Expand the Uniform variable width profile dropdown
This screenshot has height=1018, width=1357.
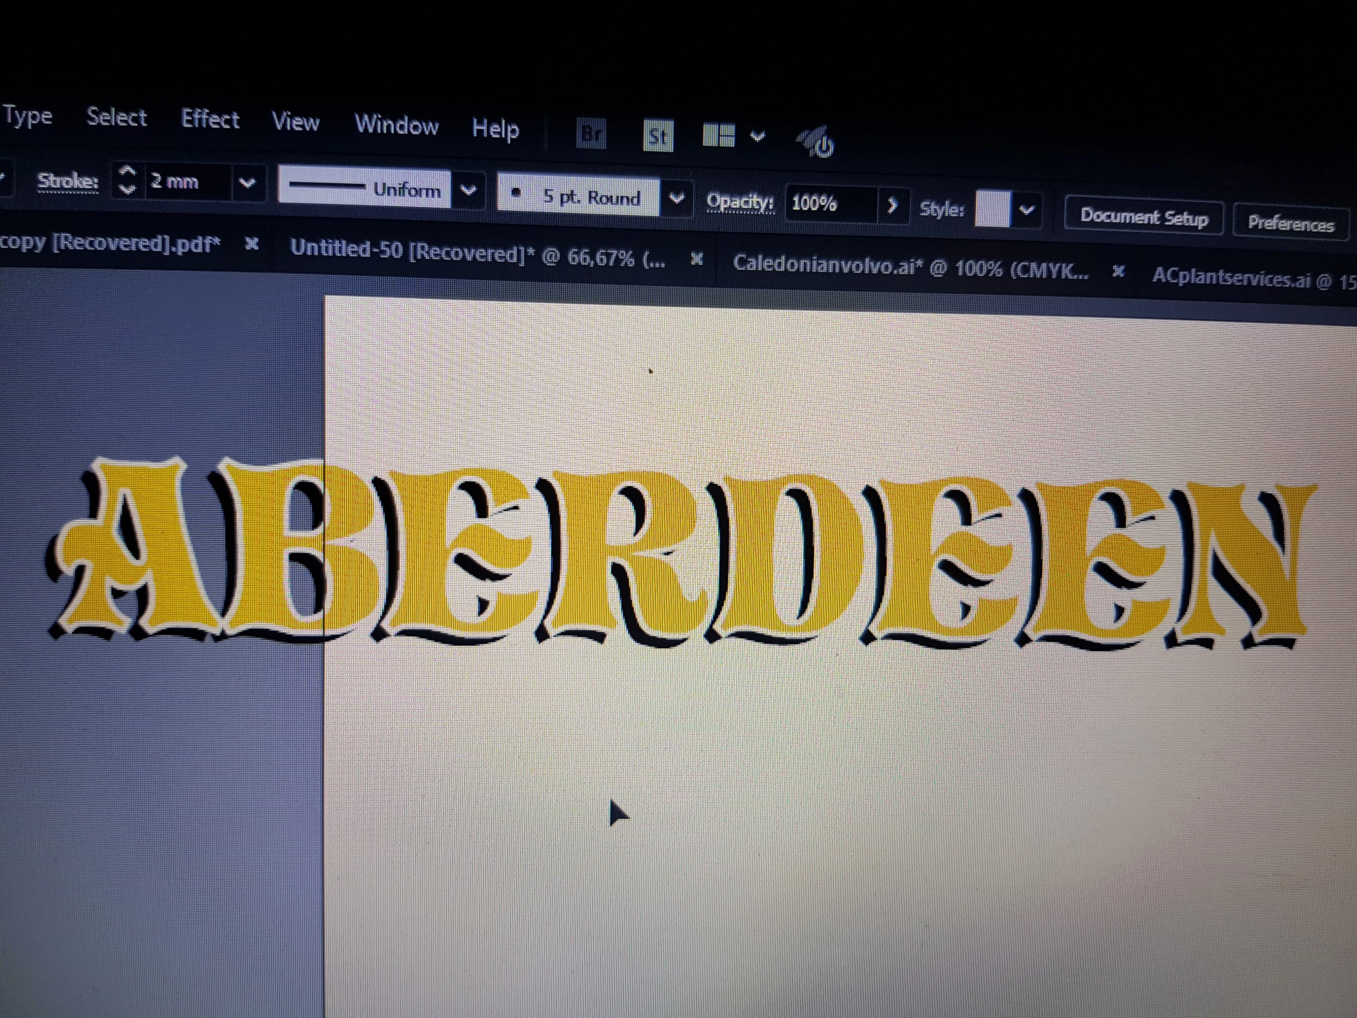coord(468,190)
